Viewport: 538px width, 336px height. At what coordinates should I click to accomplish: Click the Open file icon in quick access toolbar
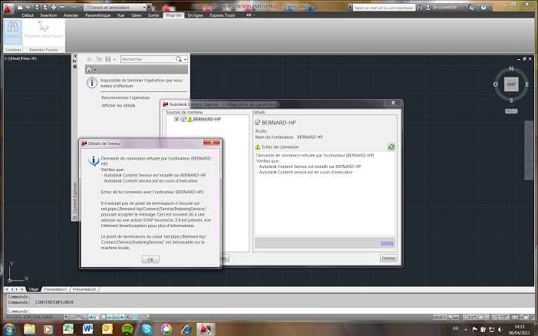28,7
